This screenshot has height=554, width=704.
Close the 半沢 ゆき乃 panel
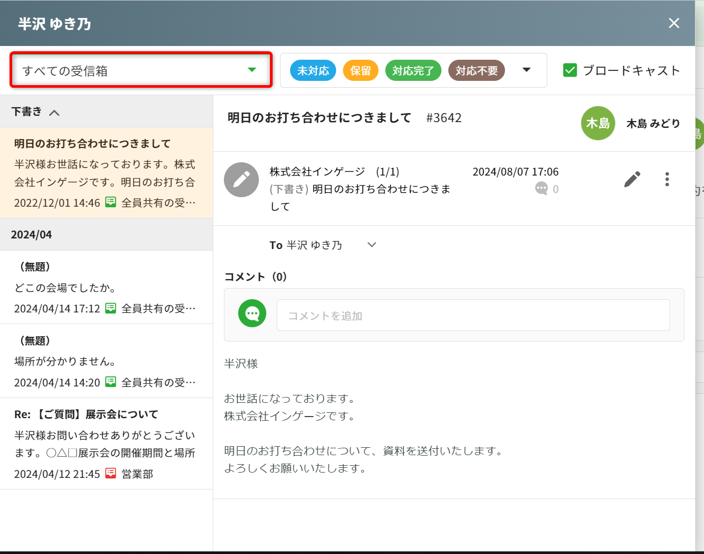(x=674, y=23)
